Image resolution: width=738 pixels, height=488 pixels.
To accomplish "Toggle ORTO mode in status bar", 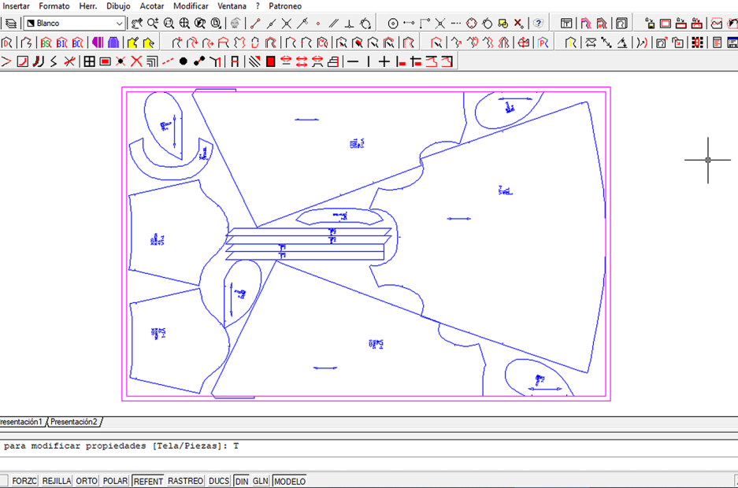I will (x=87, y=481).
